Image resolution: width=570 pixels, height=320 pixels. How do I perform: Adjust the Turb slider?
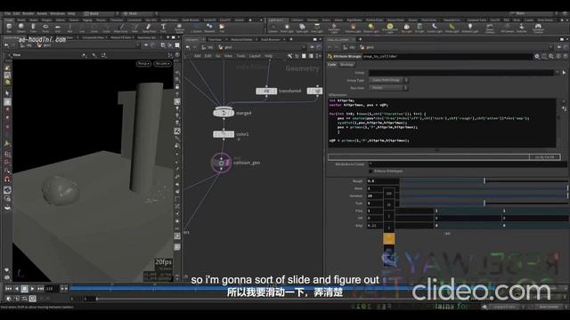click(x=484, y=204)
